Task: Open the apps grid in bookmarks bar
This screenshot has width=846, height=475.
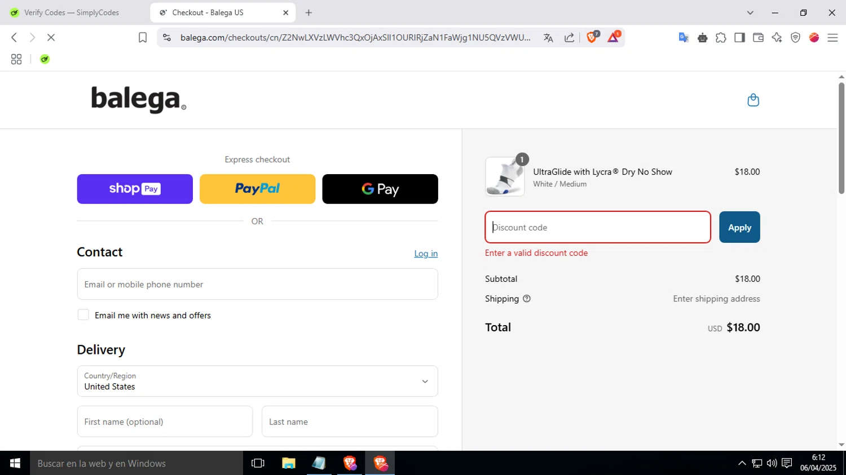Action: [x=16, y=59]
